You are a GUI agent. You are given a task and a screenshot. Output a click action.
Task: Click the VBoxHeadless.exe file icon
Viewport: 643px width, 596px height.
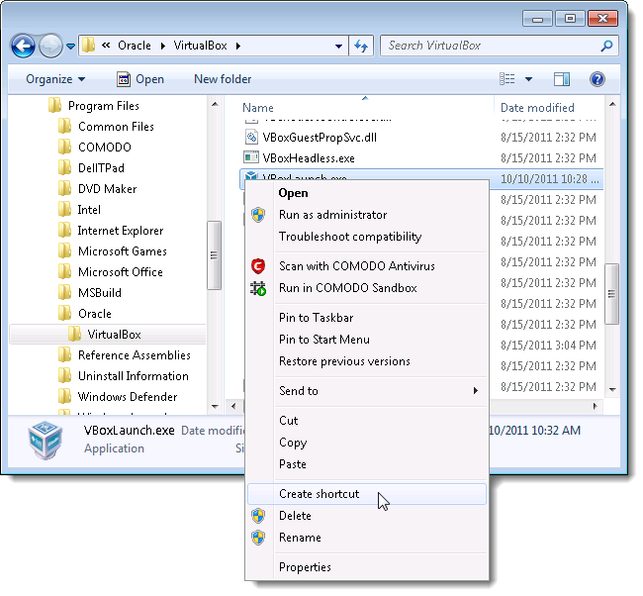[x=251, y=157]
